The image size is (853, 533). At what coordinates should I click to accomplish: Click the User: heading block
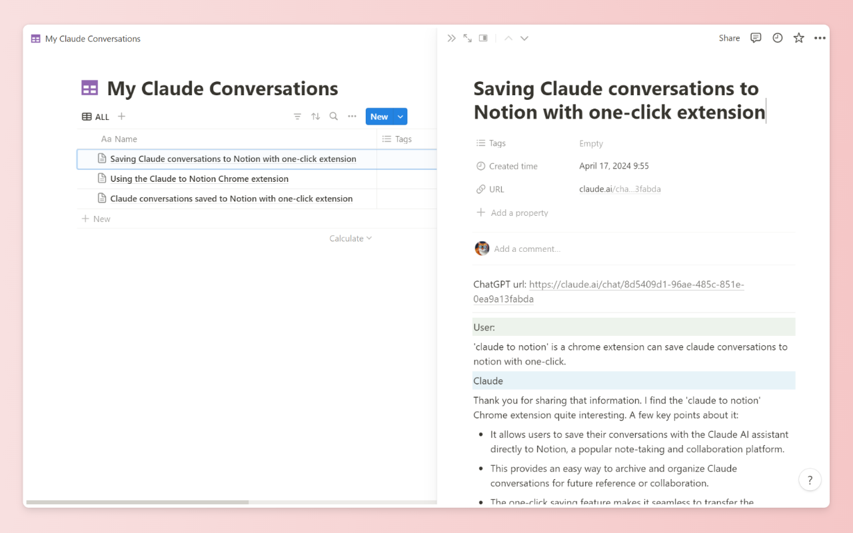[634, 327]
